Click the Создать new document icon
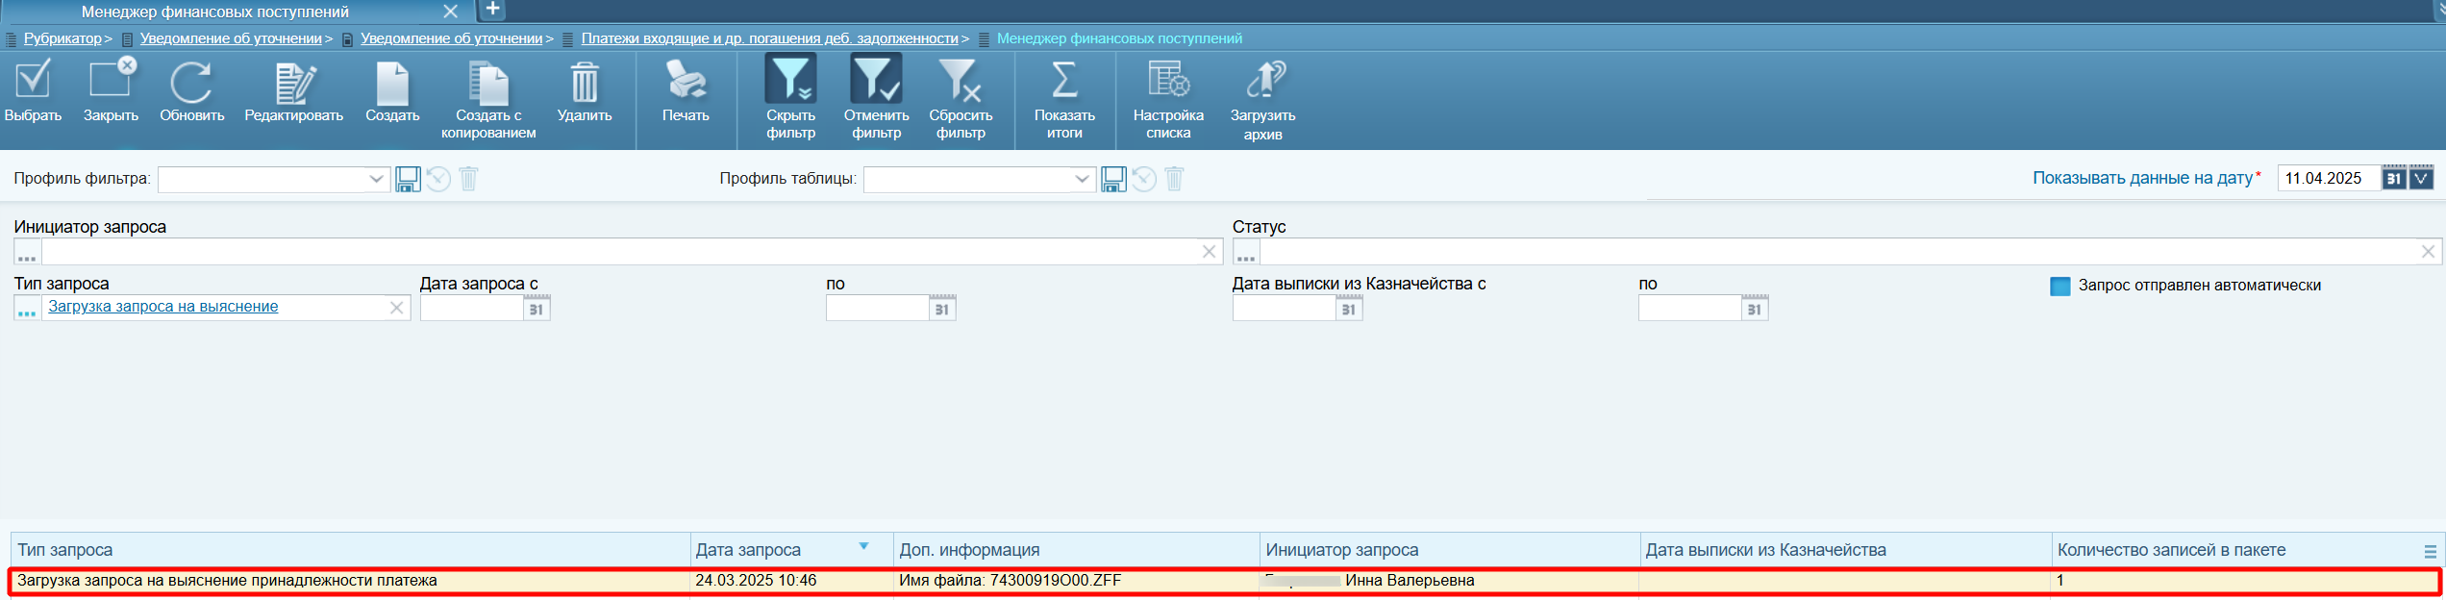 pyautogui.click(x=392, y=84)
